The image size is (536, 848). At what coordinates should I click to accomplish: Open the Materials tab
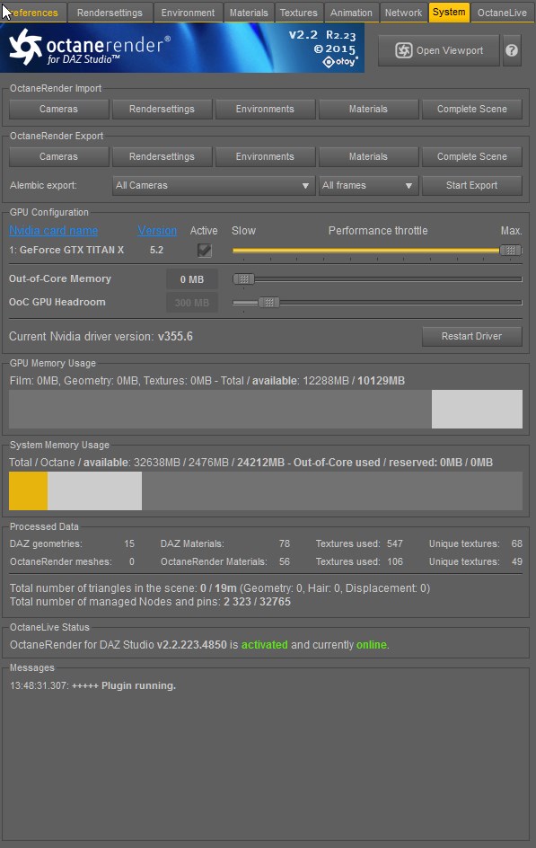pyautogui.click(x=249, y=13)
